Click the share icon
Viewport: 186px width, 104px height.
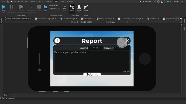171,2
